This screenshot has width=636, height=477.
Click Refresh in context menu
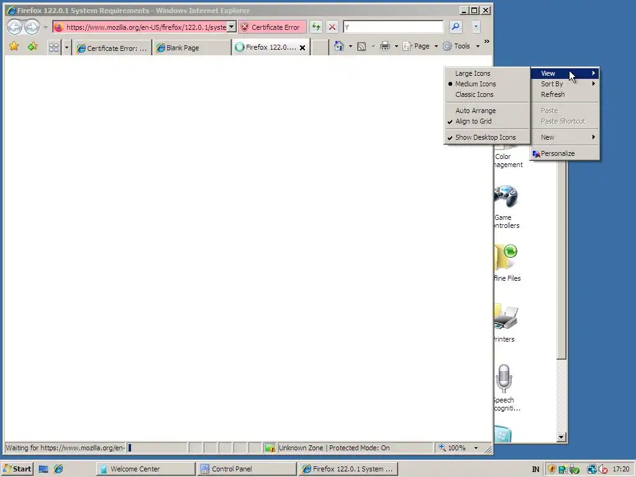point(564,94)
